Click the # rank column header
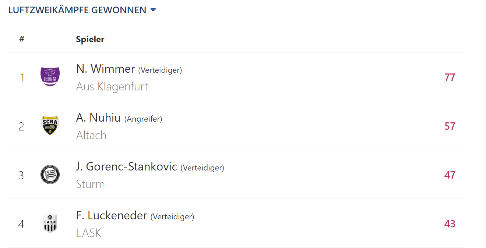Image resolution: width=486 pixels, height=248 pixels. (x=22, y=39)
